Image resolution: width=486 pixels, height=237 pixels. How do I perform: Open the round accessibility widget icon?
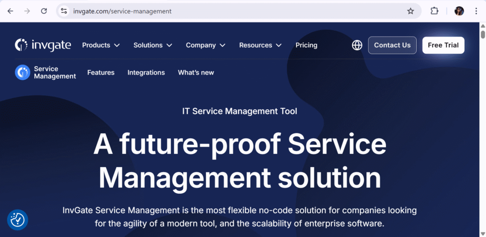click(x=18, y=220)
